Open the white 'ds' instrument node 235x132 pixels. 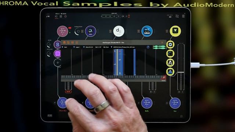tap(119, 31)
